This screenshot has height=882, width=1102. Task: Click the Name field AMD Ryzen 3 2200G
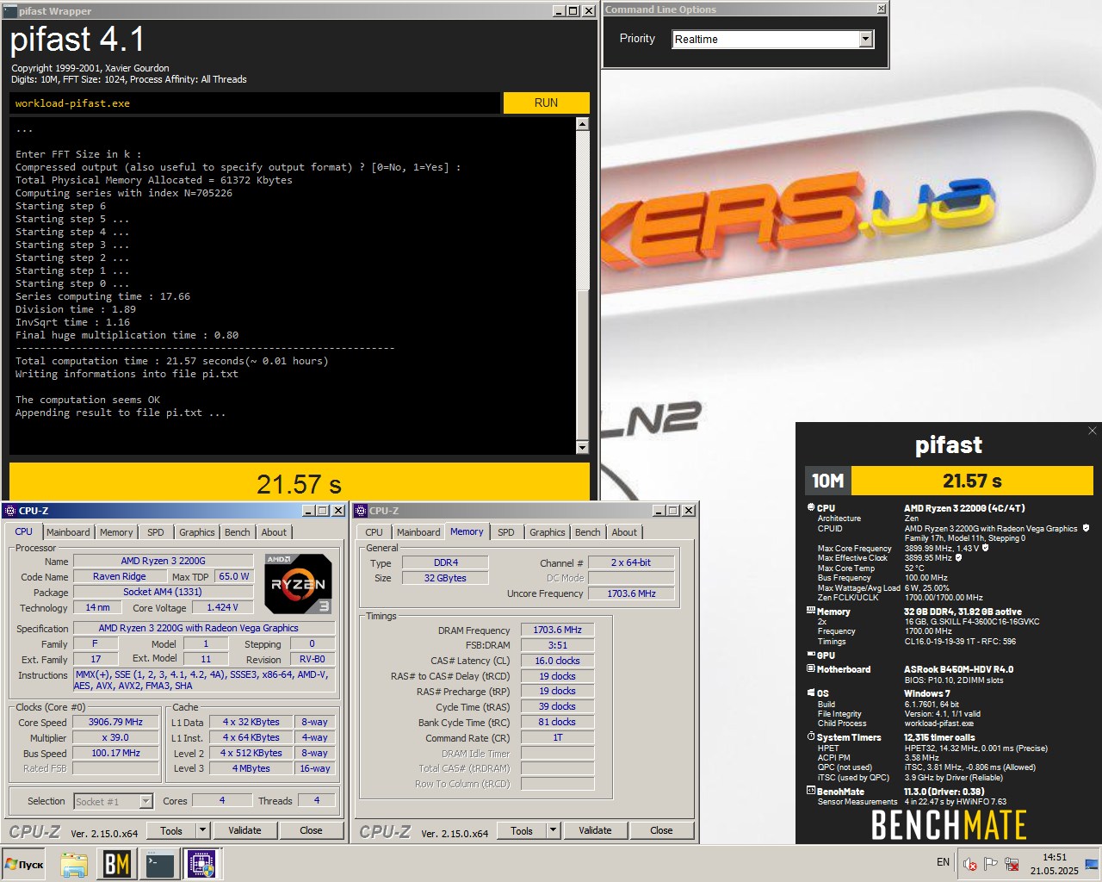(163, 561)
